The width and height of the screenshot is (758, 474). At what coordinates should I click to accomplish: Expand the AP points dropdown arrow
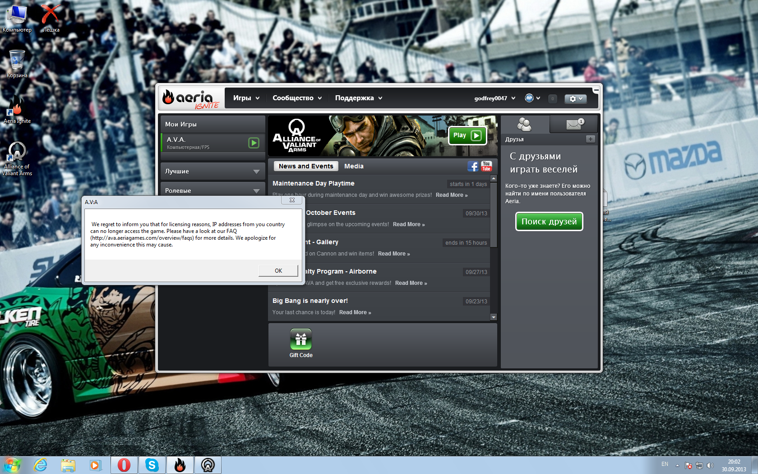538,98
